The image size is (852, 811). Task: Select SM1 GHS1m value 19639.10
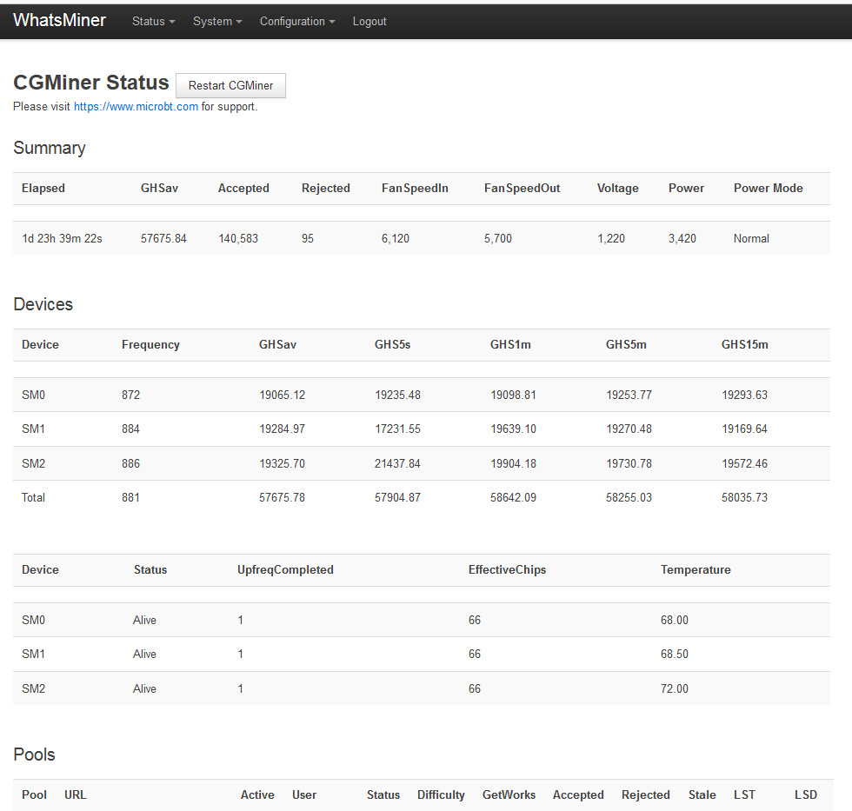[513, 429]
